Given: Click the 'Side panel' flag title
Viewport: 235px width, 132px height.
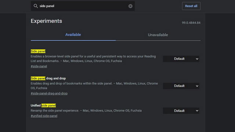Looking at the screenshot, I should click(x=38, y=51).
